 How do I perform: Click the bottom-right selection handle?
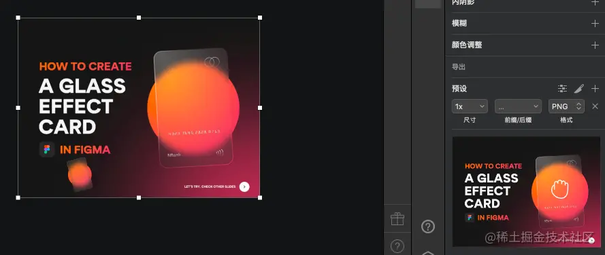(x=260, y=197)
